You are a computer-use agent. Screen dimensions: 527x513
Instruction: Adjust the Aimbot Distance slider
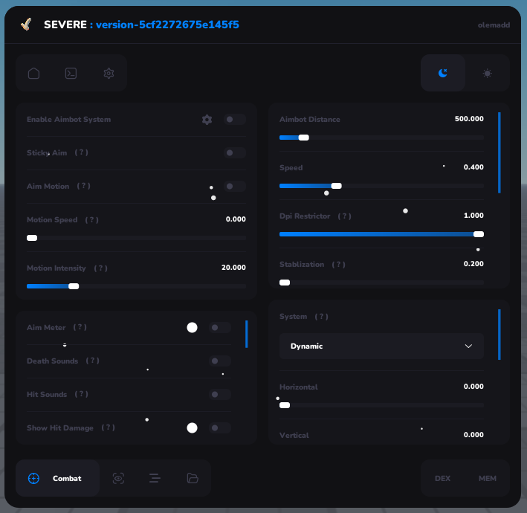pyautogui.click(x=381, y=138)
